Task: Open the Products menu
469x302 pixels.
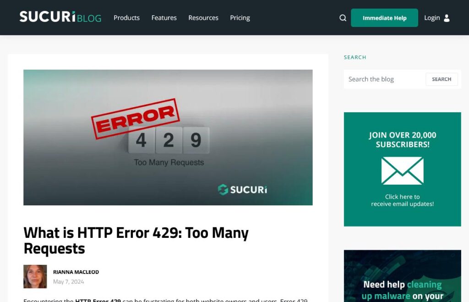Action: point(126,18)
